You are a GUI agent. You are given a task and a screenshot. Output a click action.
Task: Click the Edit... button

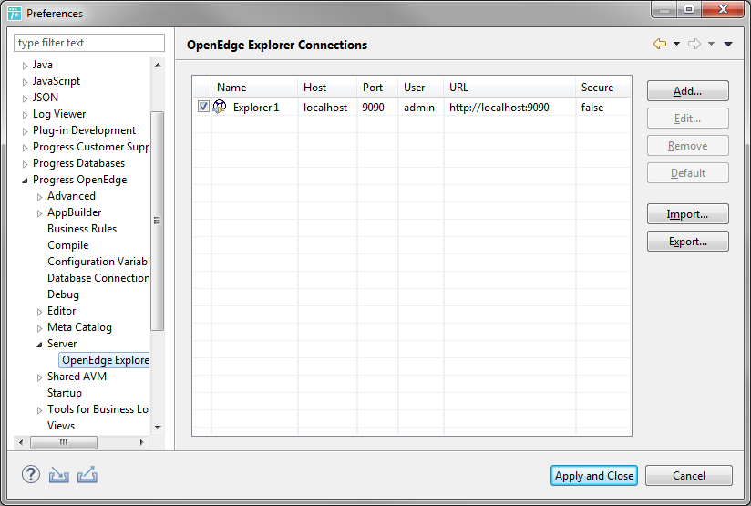point(688,119)
